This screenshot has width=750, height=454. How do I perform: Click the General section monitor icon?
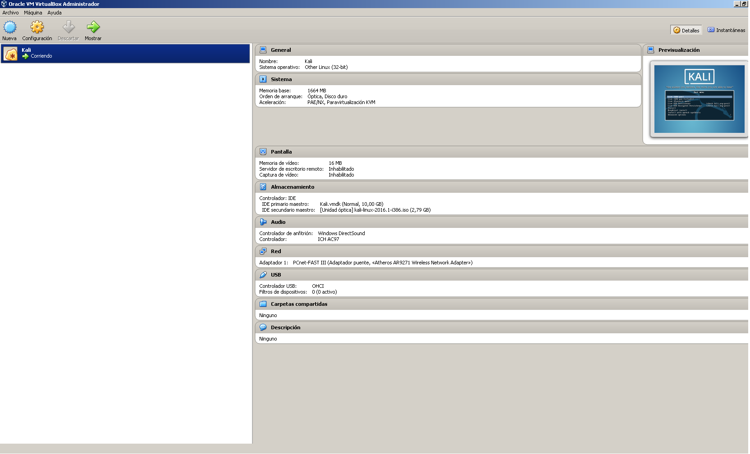tap(263, 50)
